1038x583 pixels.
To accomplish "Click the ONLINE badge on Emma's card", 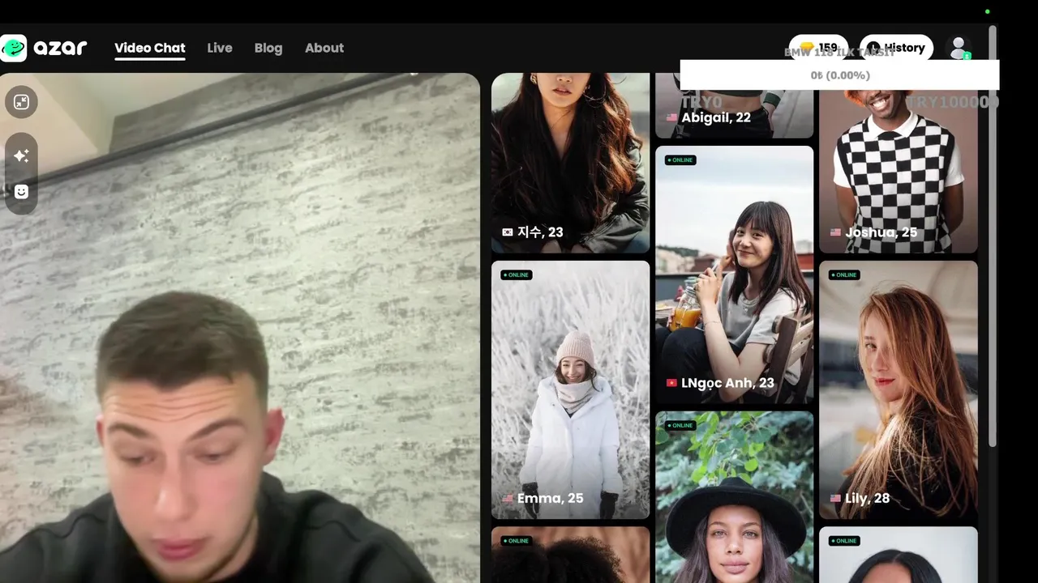I will click(516, 275).
